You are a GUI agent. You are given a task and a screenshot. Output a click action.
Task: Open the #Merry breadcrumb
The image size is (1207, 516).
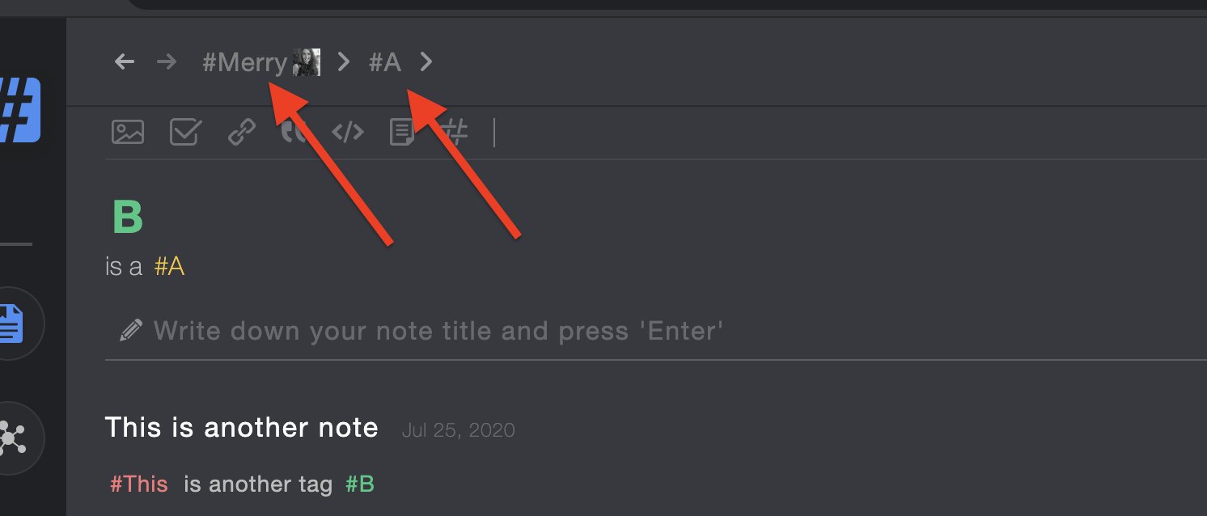[x=245, y=62]
